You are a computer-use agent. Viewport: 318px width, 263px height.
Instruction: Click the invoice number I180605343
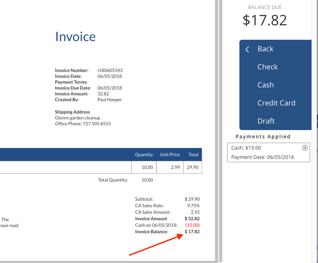pos(110,70)
